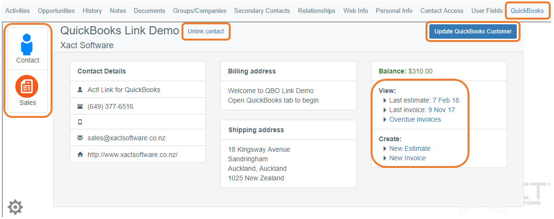Create a New Invoice
The image size is (554, 219).
(407, 158)
